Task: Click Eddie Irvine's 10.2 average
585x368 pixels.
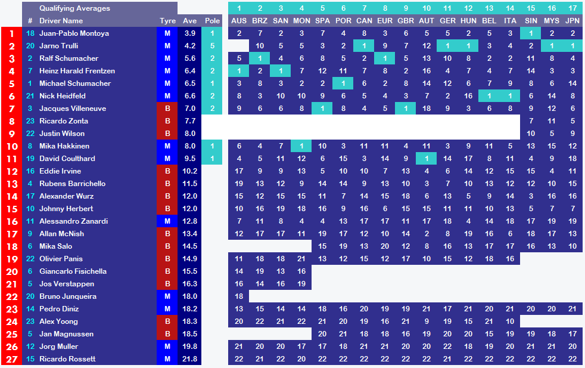Action: pyautogui.click(x=189, y=171)
